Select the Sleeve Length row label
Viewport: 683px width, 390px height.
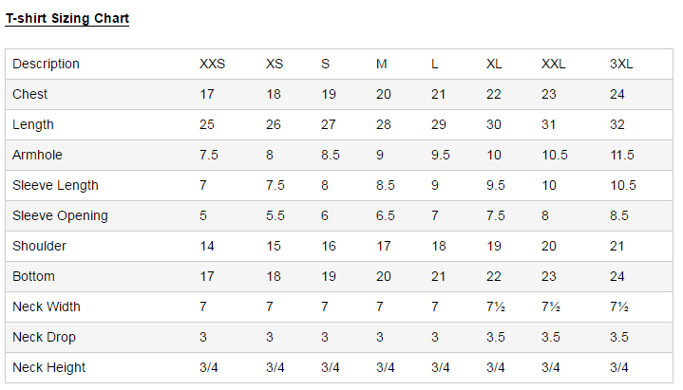point(55,185)
